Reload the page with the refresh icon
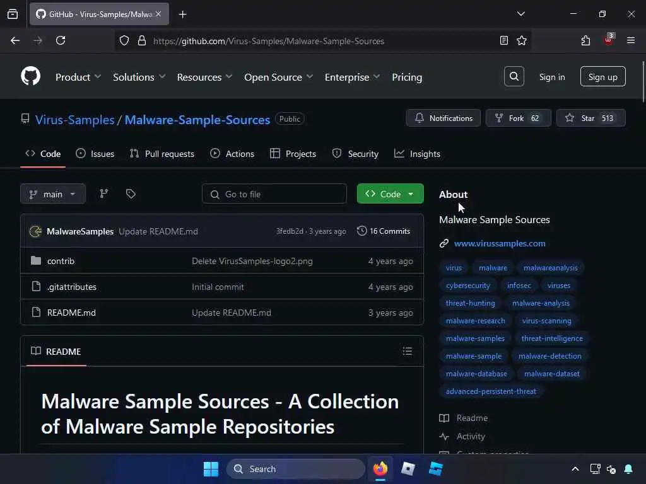Image resolution: width=646 pixels, height=484 pixels. (x=61, y=40)
